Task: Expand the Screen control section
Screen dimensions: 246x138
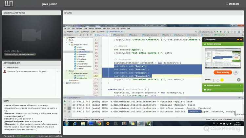Action: (240, 86)
